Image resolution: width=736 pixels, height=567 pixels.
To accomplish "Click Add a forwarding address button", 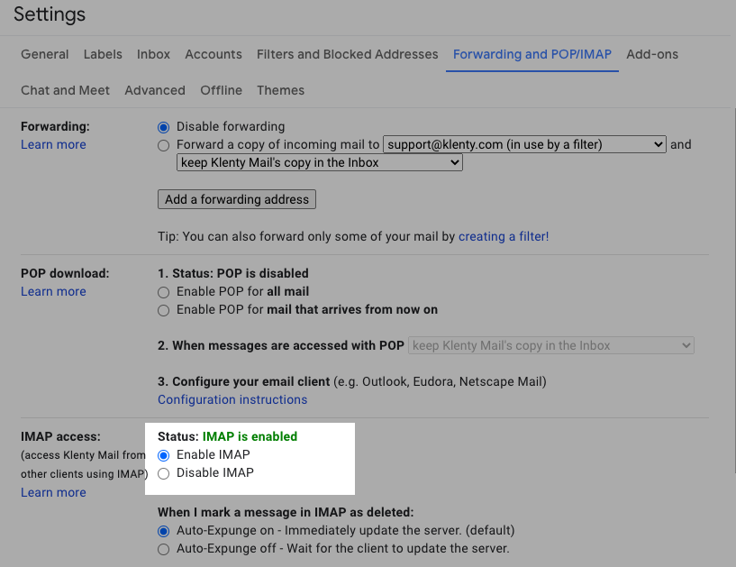I will click(237, 199).
